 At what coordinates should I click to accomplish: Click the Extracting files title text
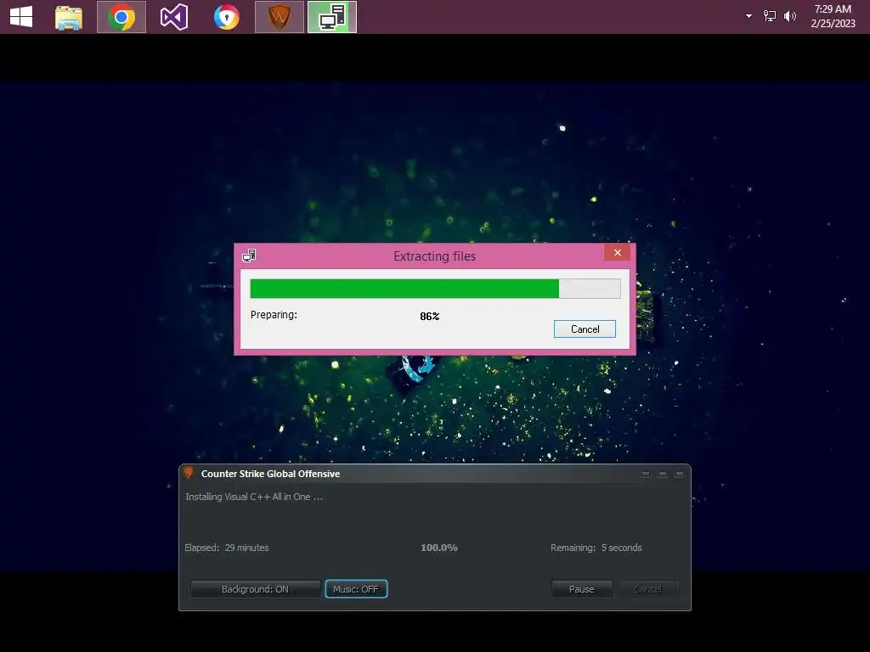(x=434, y=256)
